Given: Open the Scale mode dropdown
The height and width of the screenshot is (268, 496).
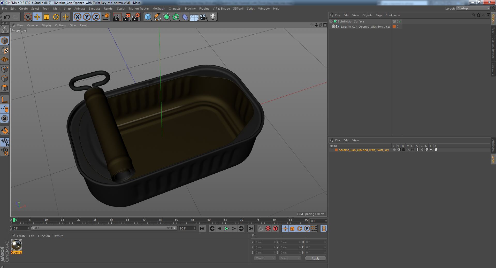Looking at the screenshot, I should tap(290, 258).
